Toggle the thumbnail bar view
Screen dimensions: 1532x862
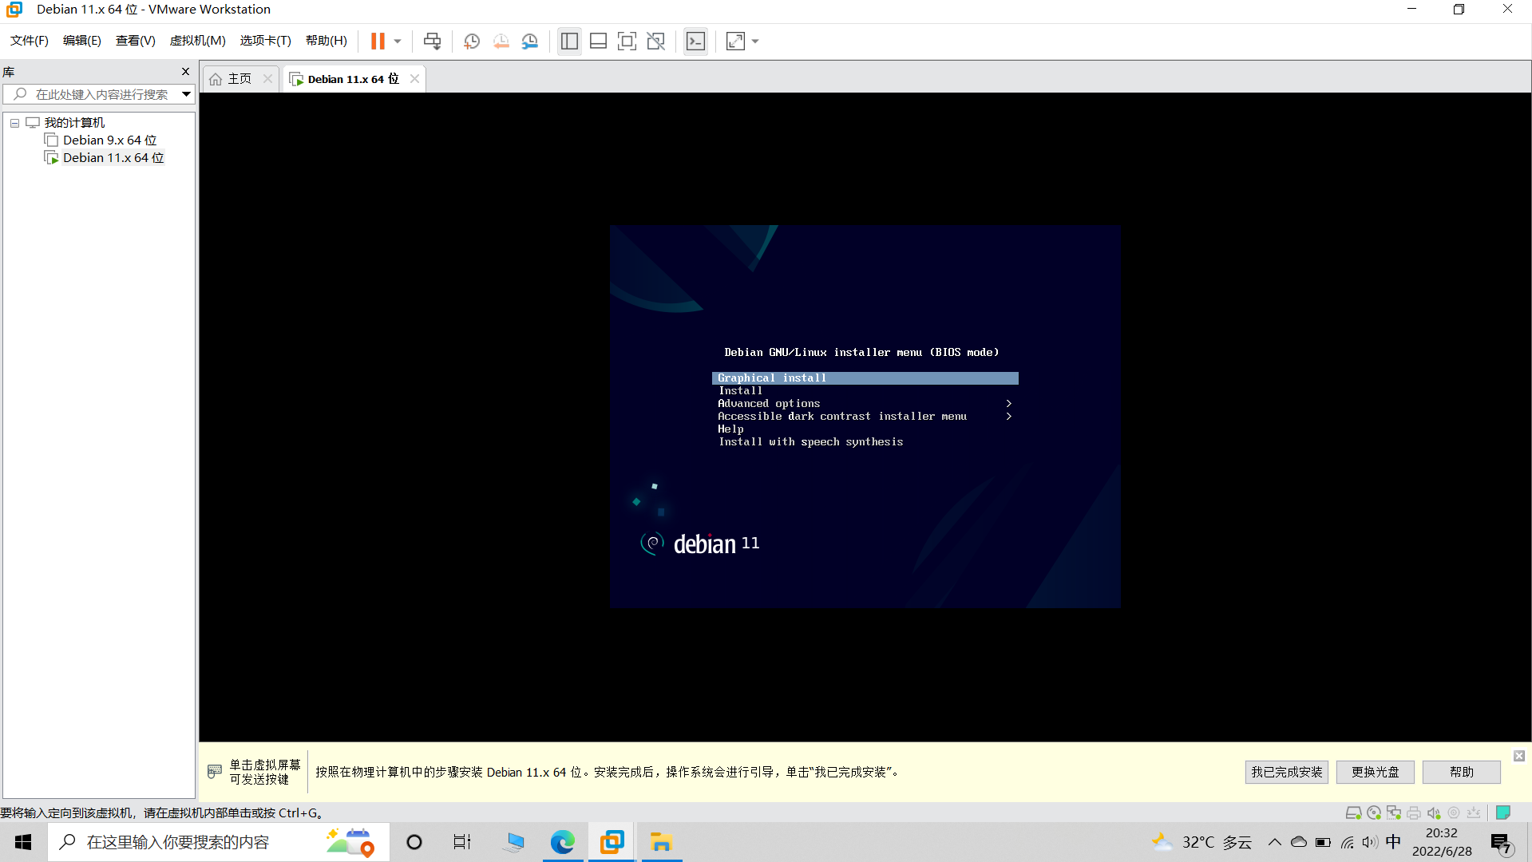[x=598, y=41]
